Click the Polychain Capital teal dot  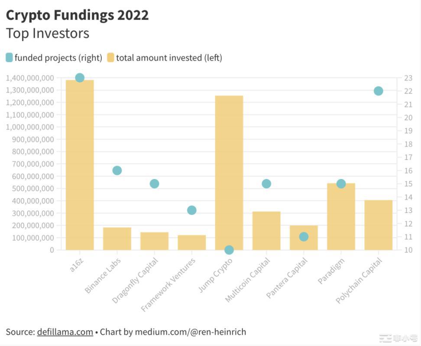pos(379,91)
